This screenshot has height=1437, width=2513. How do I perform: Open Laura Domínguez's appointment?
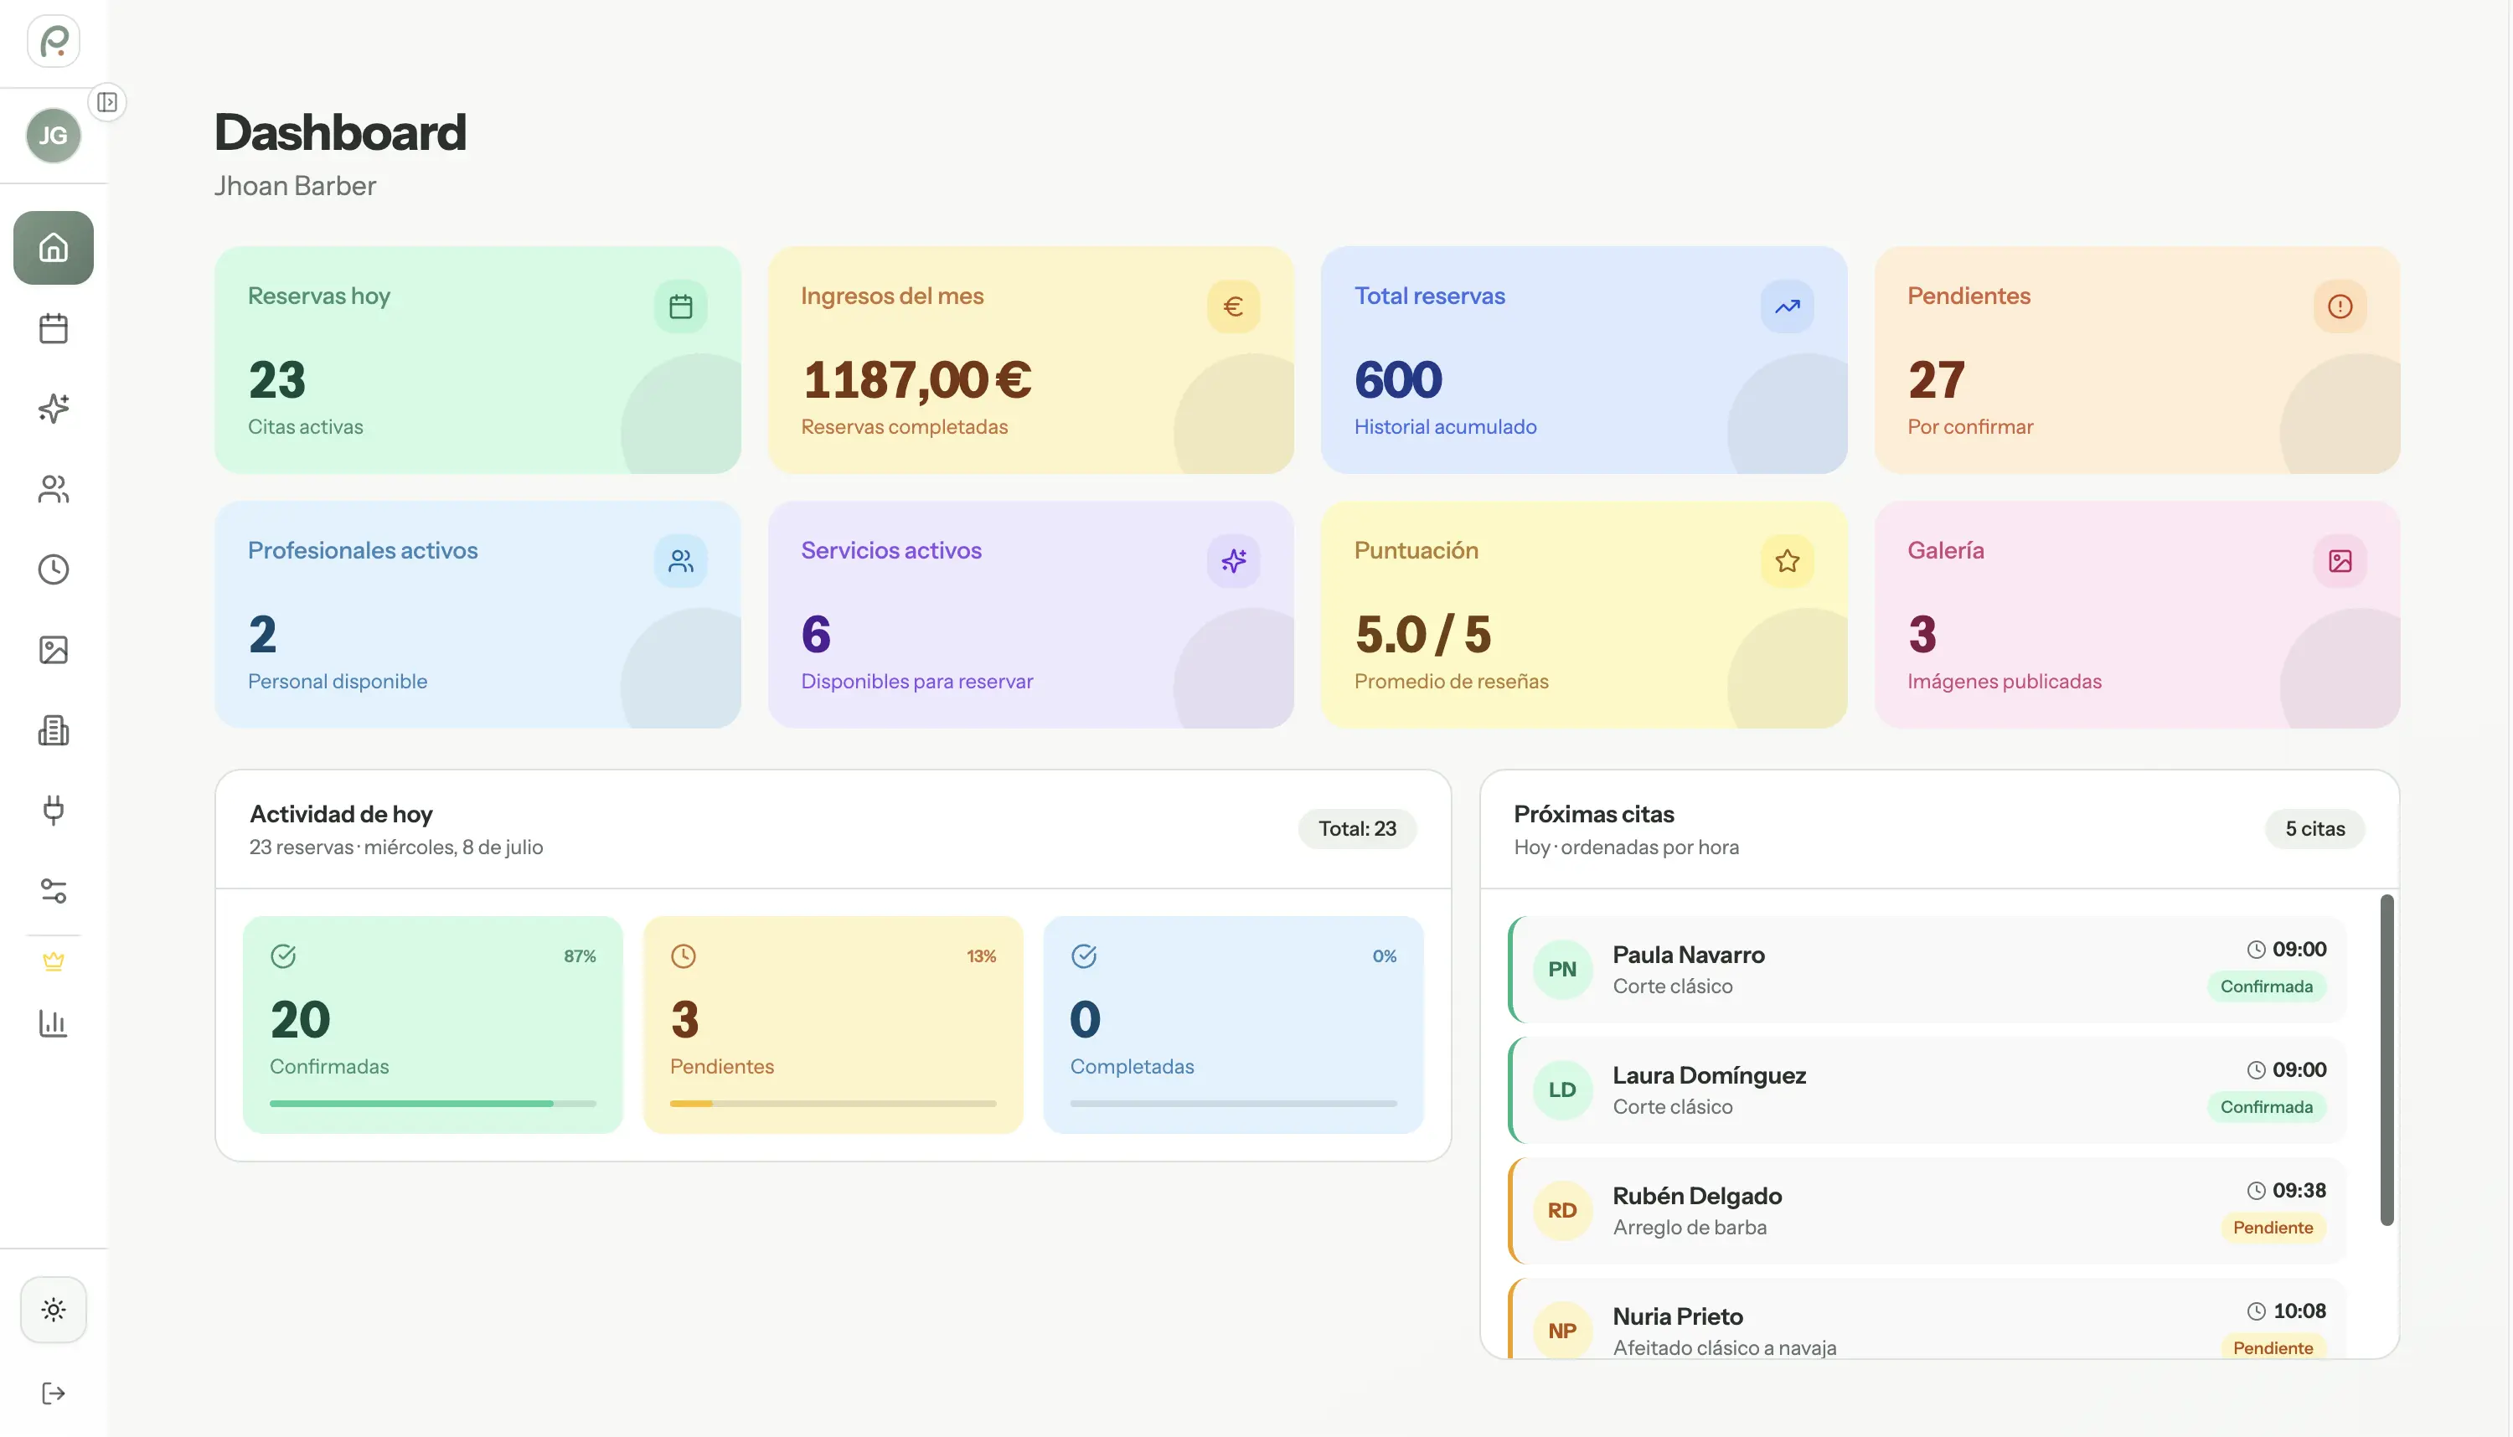click(x=1927, y=1090)
